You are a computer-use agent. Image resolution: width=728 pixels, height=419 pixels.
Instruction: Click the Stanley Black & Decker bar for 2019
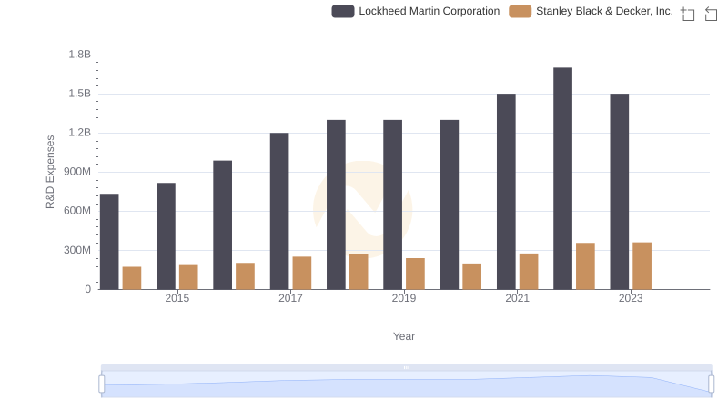tap(415, 274)
